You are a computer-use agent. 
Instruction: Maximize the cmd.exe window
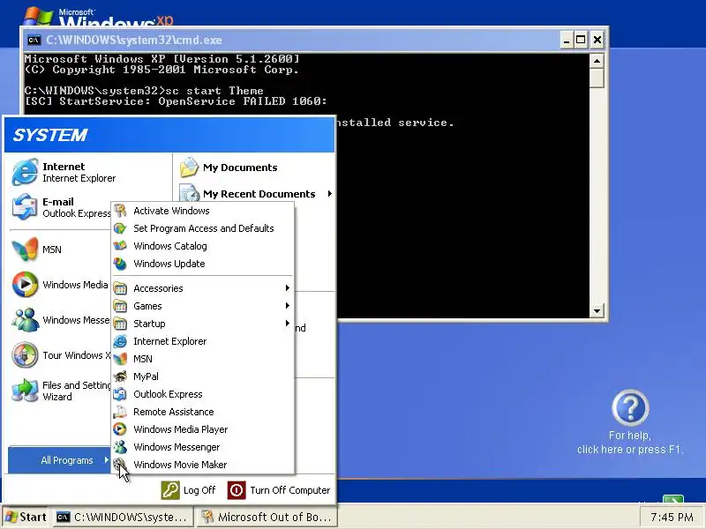[x=581, y=40]
